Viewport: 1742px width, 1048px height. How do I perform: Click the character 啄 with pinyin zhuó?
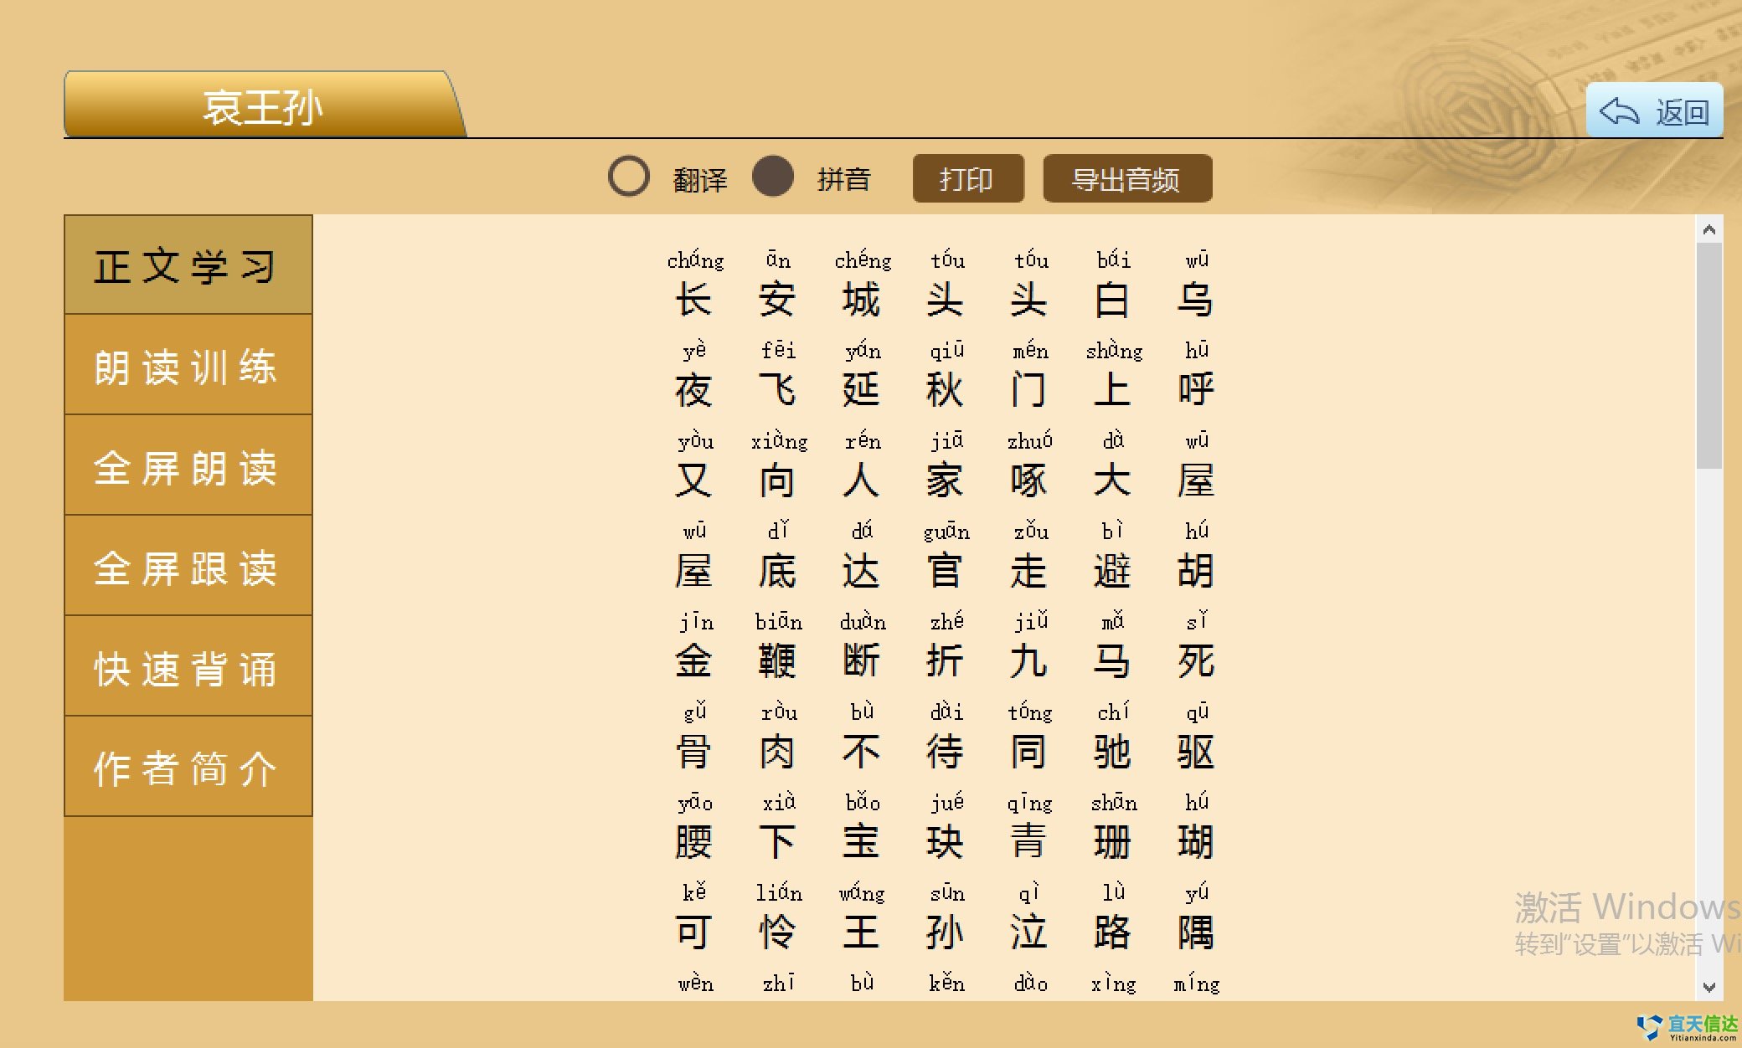tap(1028, 480)
